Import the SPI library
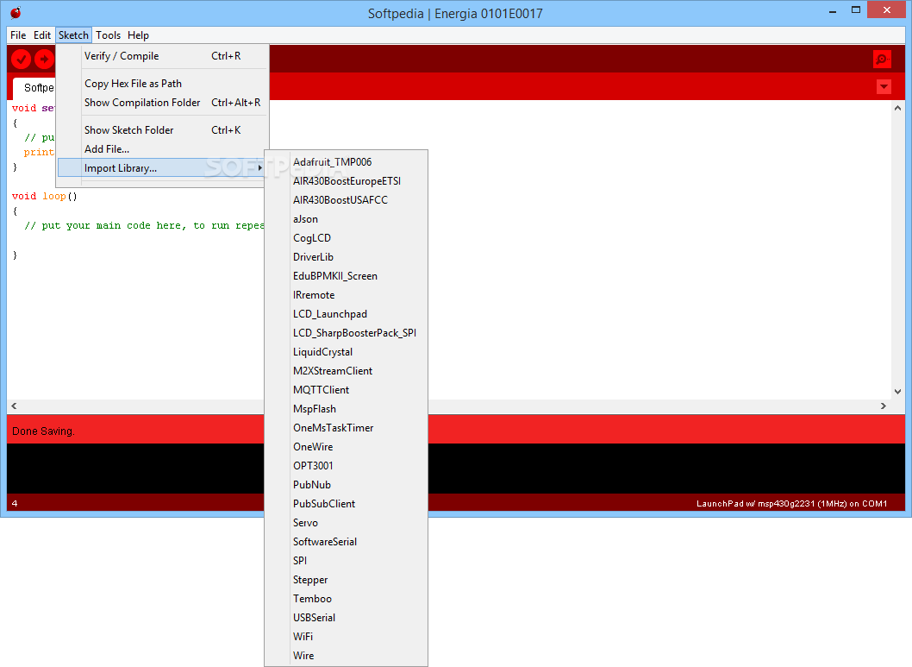Screen dimensions: 912x667 click(x=346, y=561)
